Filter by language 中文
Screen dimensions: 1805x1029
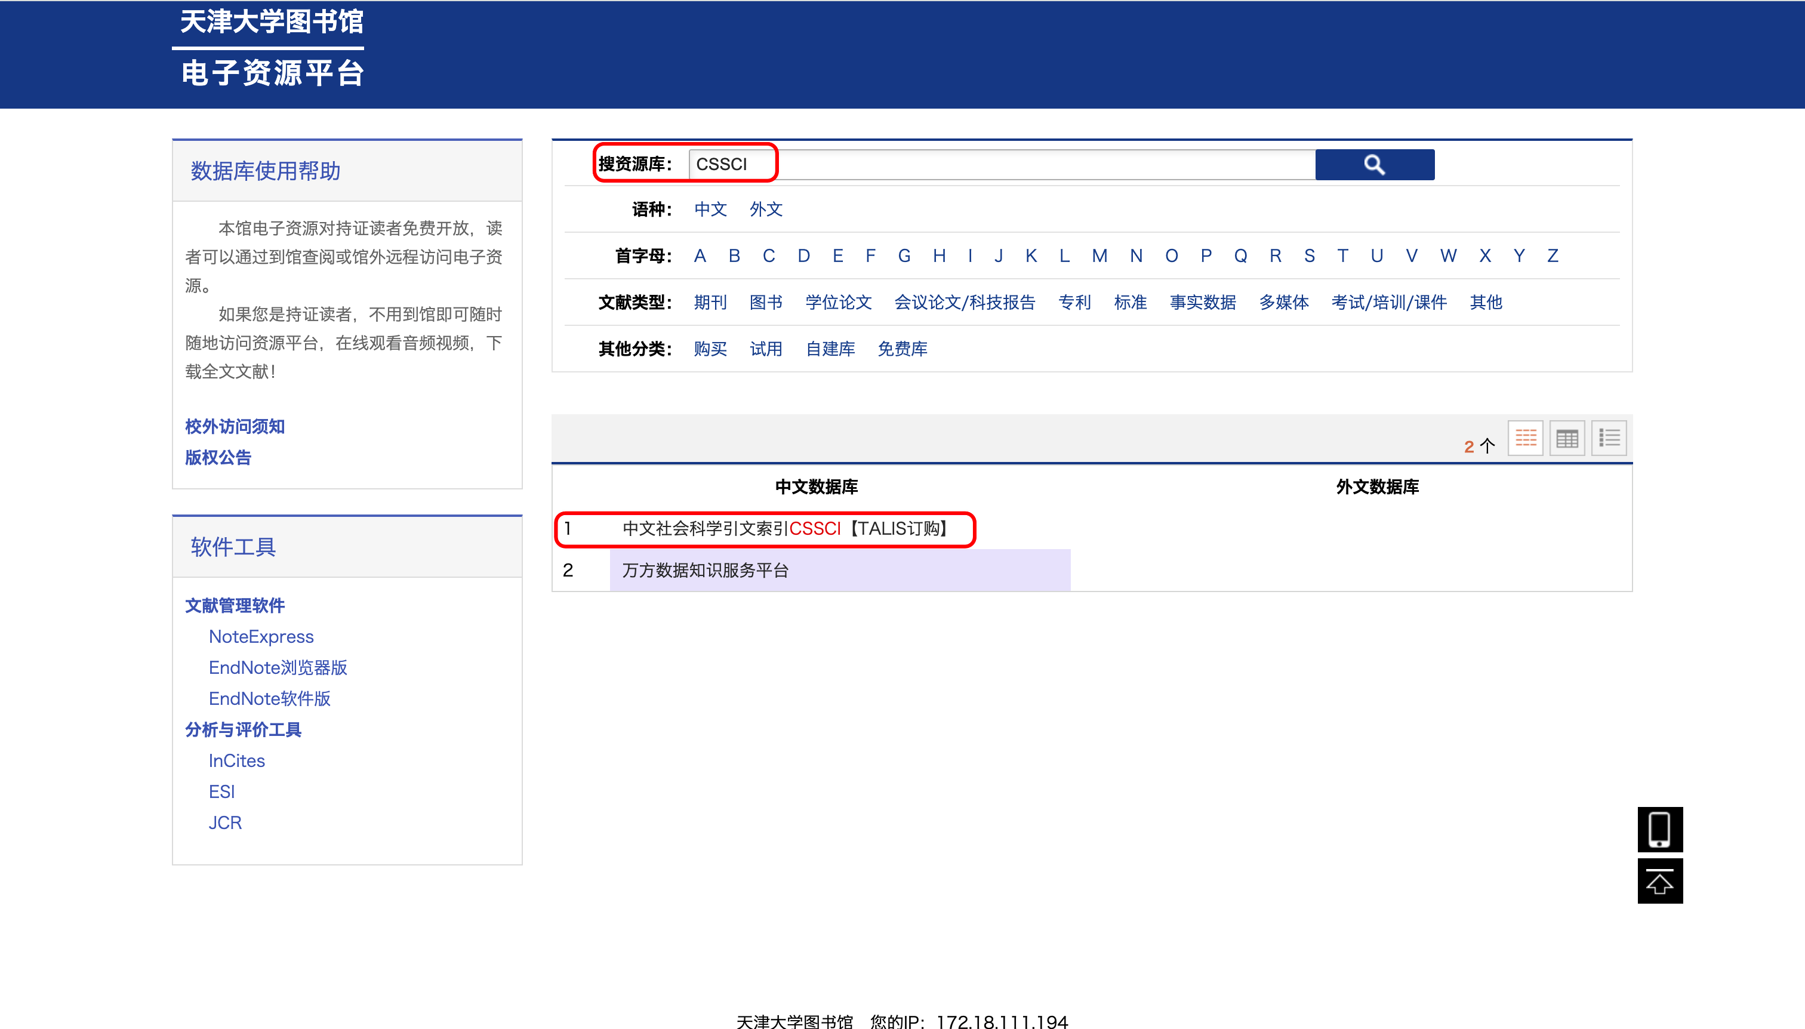[x=710, y=209]
